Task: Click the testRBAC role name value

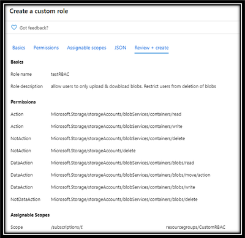Action: click(x=60, y=74)
